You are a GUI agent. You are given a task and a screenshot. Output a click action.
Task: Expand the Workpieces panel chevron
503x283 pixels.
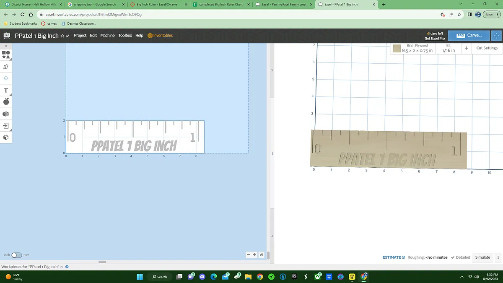coord(62,267)
